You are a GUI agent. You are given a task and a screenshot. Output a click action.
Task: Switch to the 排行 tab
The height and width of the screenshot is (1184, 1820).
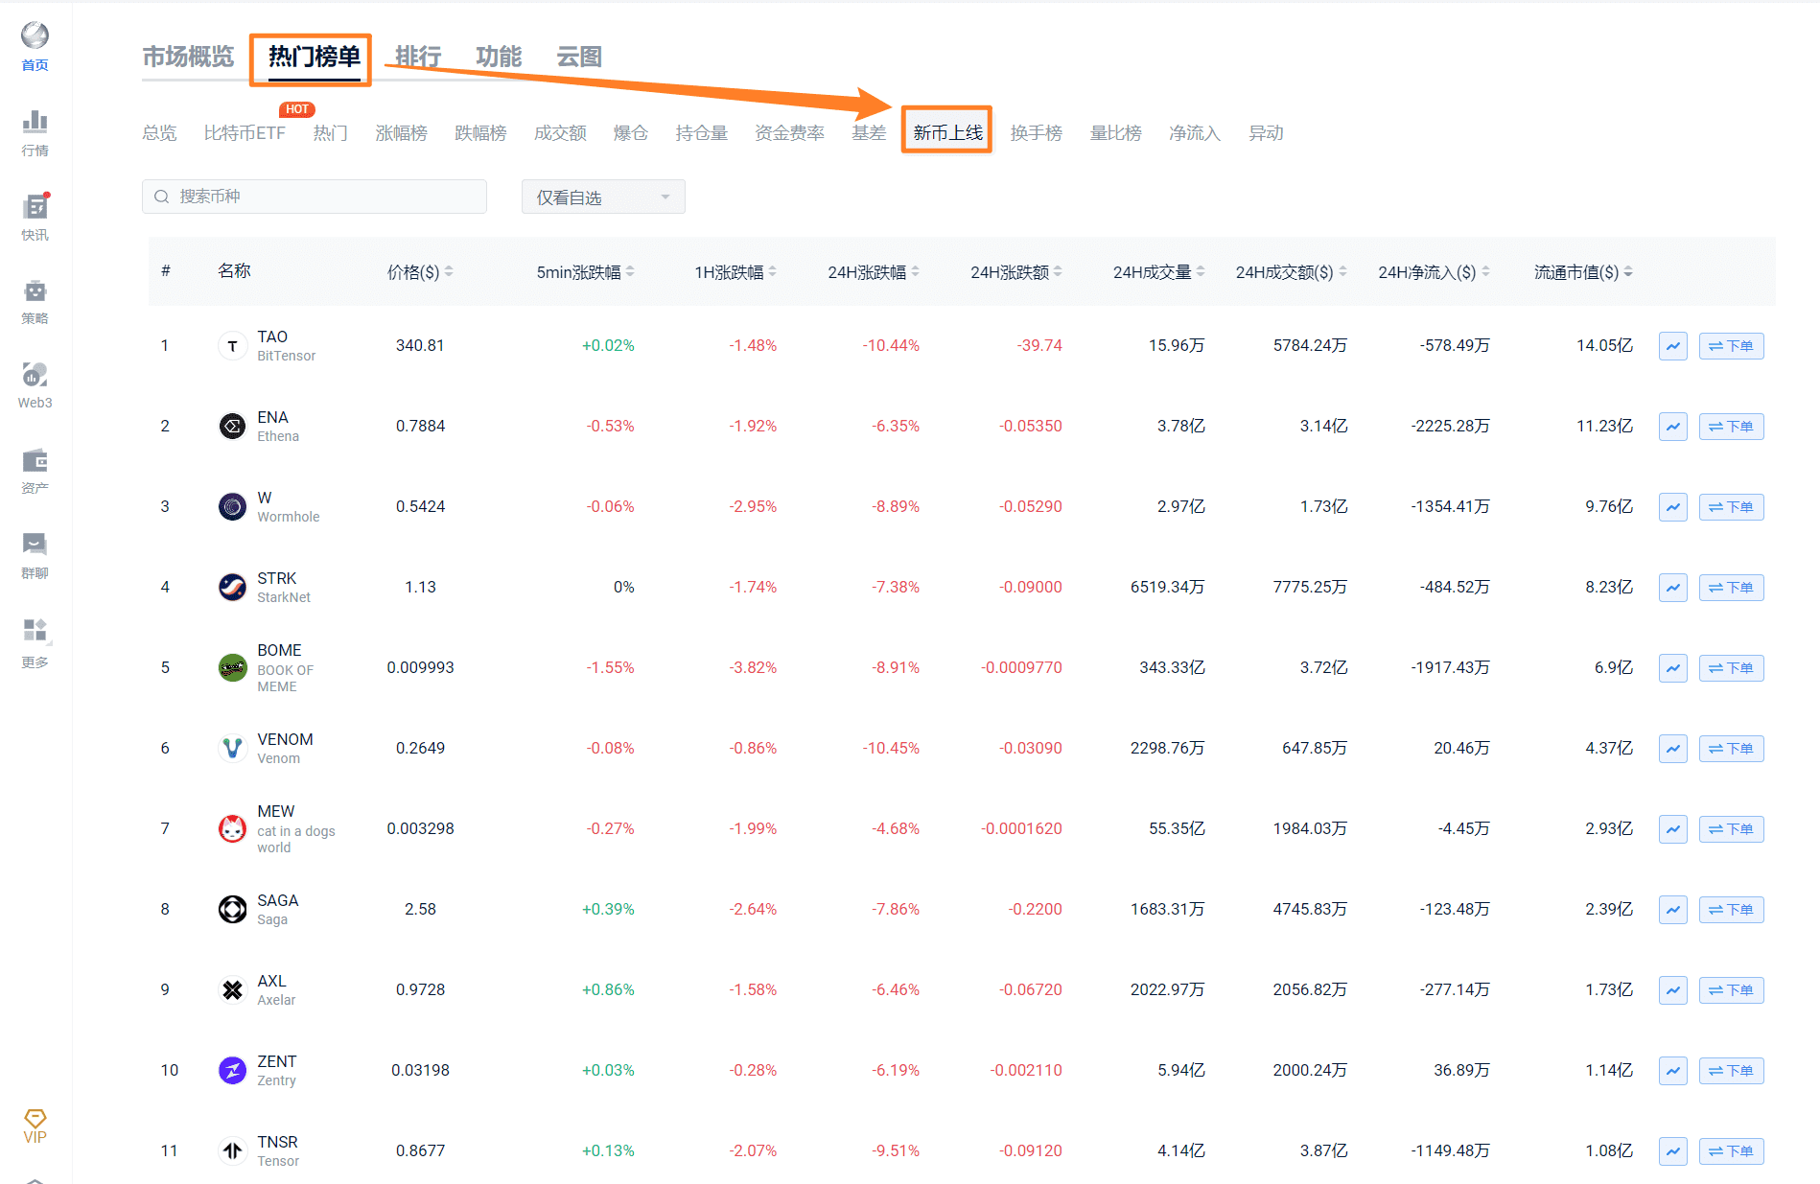coord(418,58)
